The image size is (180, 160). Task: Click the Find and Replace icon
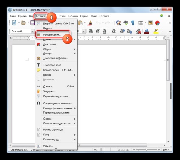point(118,23)
